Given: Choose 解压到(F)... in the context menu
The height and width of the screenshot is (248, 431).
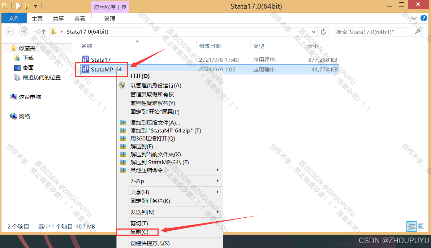Looking at the screenshot, I should click(144, 147).
